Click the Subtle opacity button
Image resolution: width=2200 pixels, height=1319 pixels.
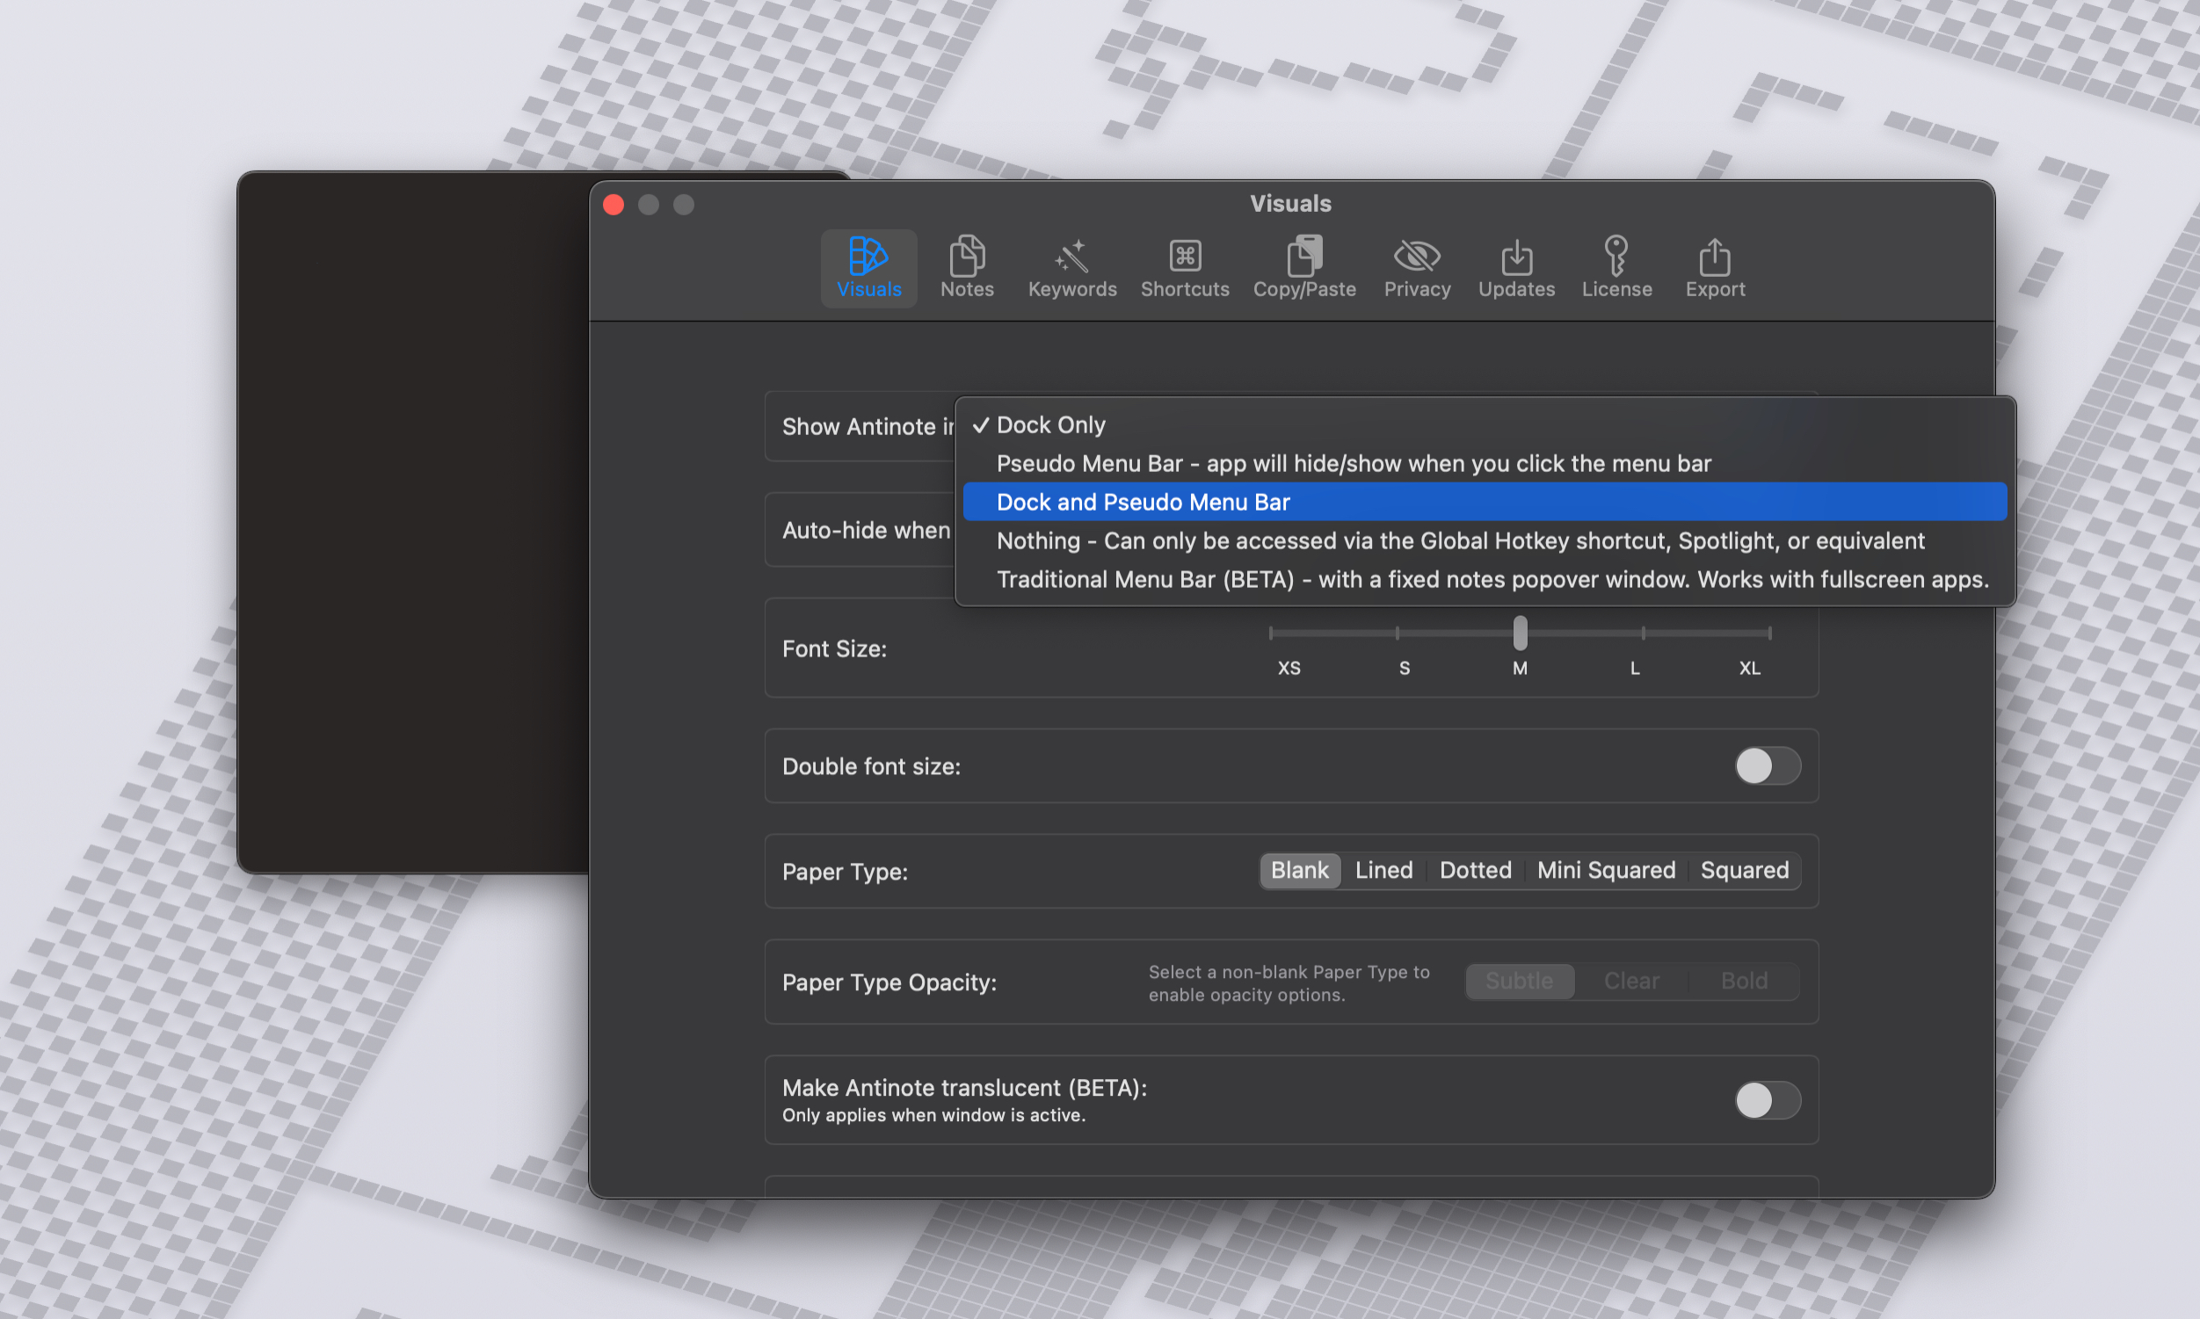tap(1519, 981)
